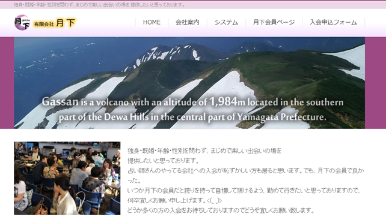Click the final line どうか多くの方の入会
386x223 pixels.
(221, 210)
